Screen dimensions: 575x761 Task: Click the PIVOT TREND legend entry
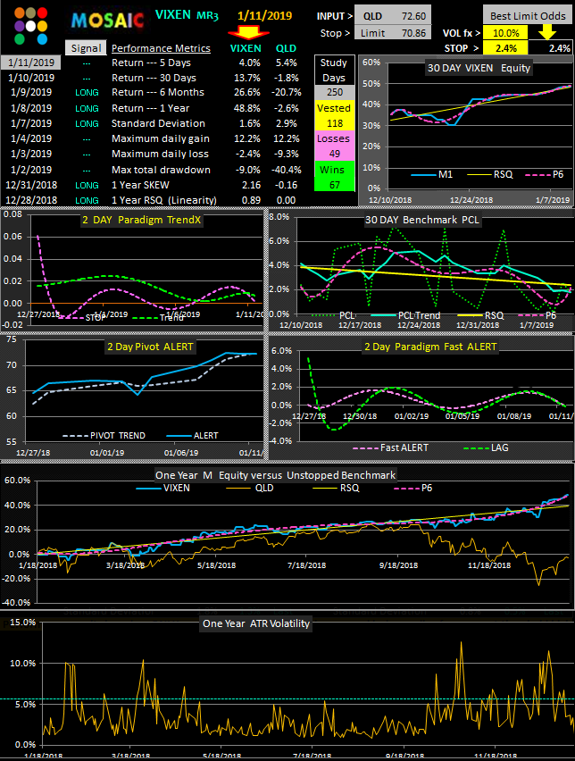104,435
